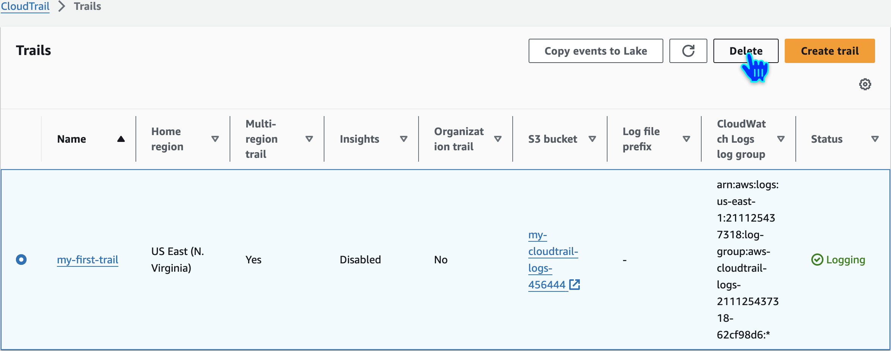The width and height of the screenshot is (891, 351).
Task: Click the Logging status text
Action: click(x=846, y=260)
